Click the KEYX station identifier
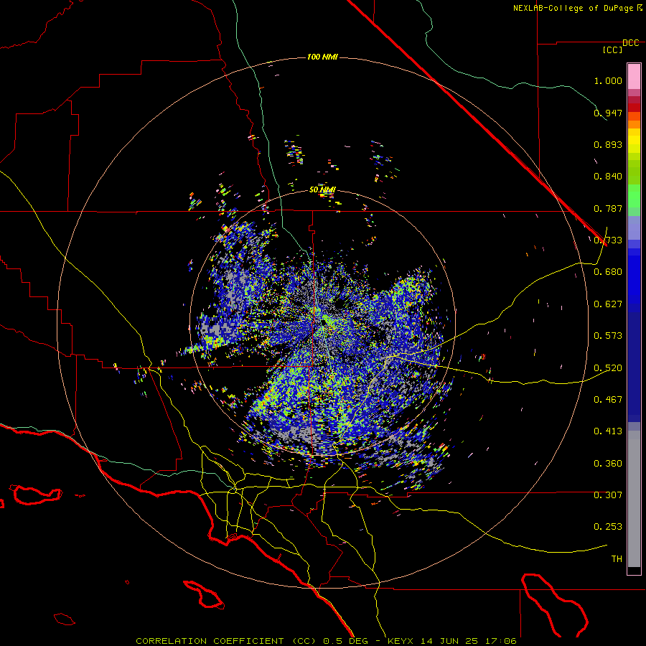 pos(401,641)
